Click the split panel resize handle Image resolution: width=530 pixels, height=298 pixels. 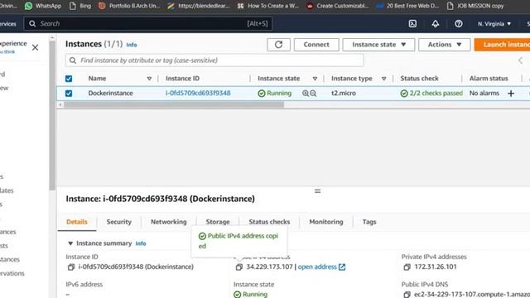point(317,191)
